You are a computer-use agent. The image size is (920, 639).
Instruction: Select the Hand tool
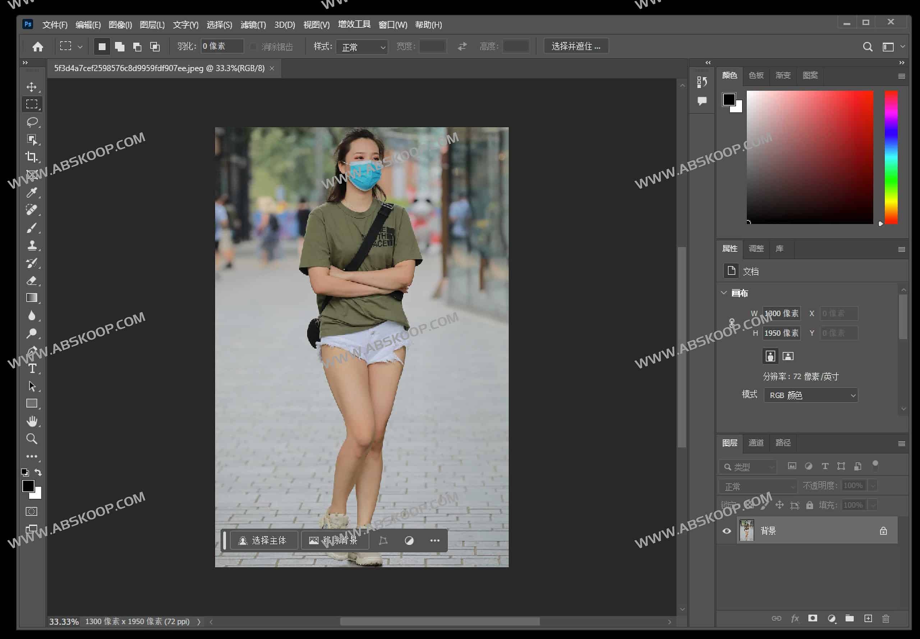click(32, 421)
